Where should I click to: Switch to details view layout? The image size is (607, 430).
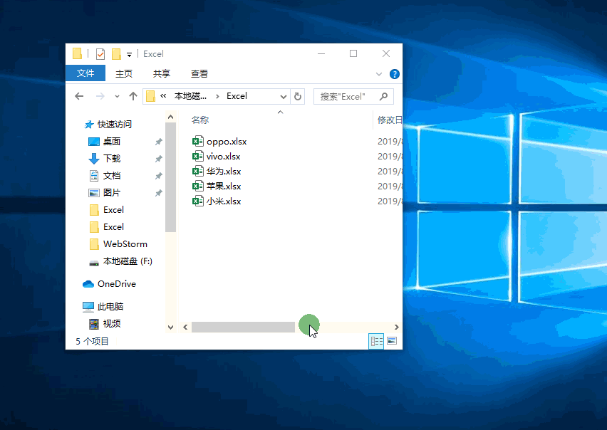coord(376,341)
